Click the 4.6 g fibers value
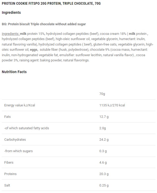This screenshot has width=157, height=193. (103, 162)
